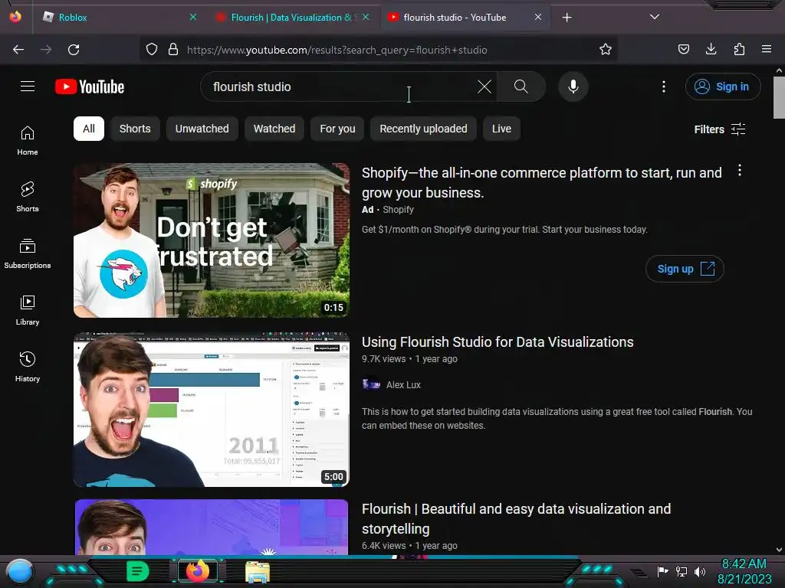Click the magnifier search button
The width and height of the screenshot is (785, 588).
click(521, 87)
